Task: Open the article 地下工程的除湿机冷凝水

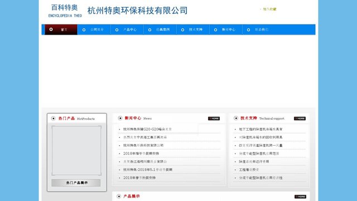Action: point(260,129)
